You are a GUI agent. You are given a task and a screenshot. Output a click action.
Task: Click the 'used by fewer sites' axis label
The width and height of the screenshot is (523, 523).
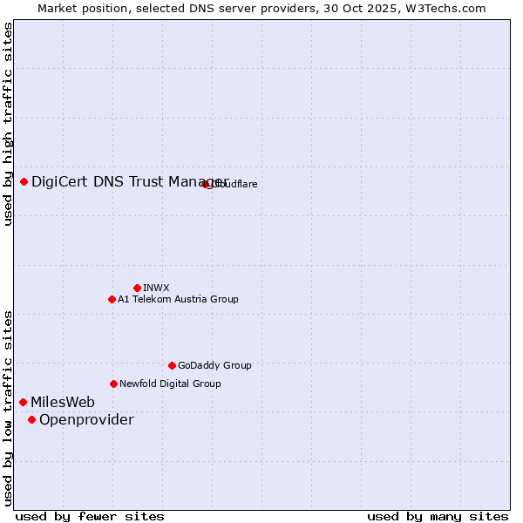click(90, 516)
